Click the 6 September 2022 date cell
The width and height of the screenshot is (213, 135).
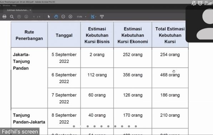pos(64,78)
